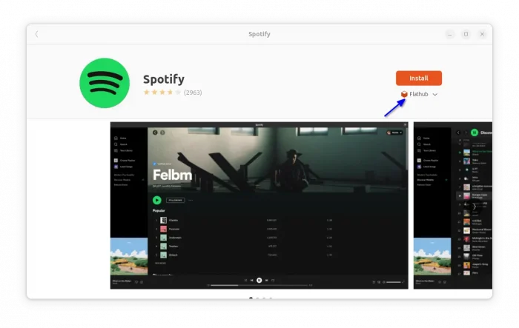519x328 pixels.
Task: Open the user profile dropdown in the screenshot
Action: 394,133
